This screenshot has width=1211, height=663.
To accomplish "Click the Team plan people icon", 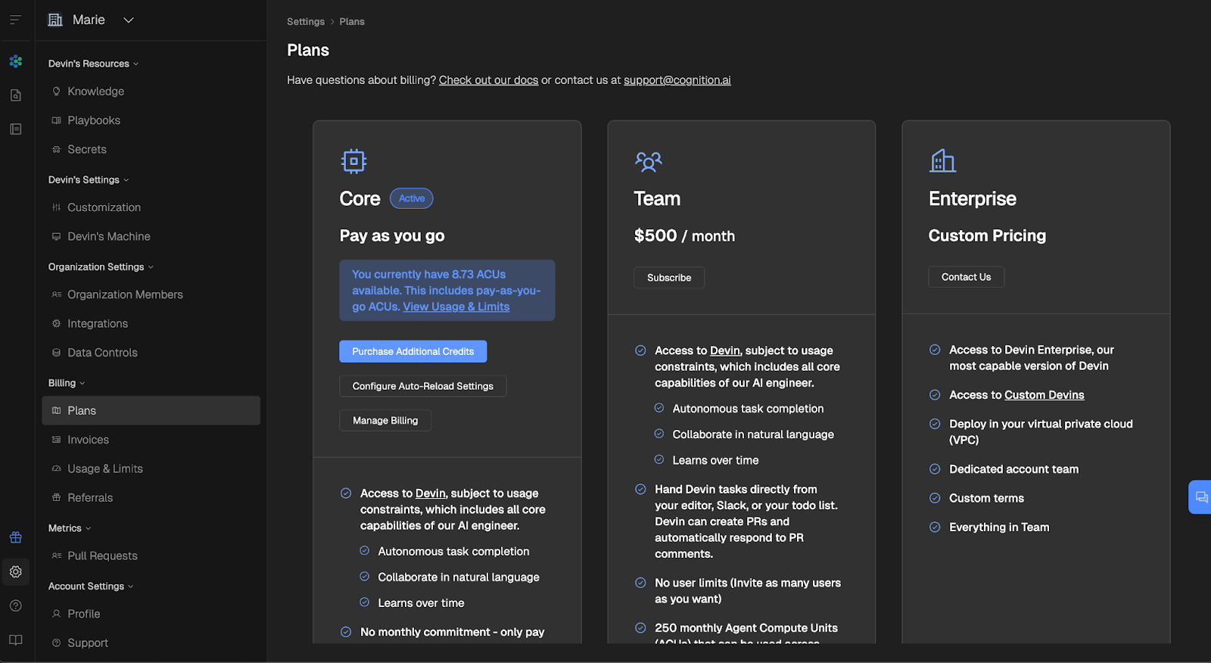I will pos(649,161).
